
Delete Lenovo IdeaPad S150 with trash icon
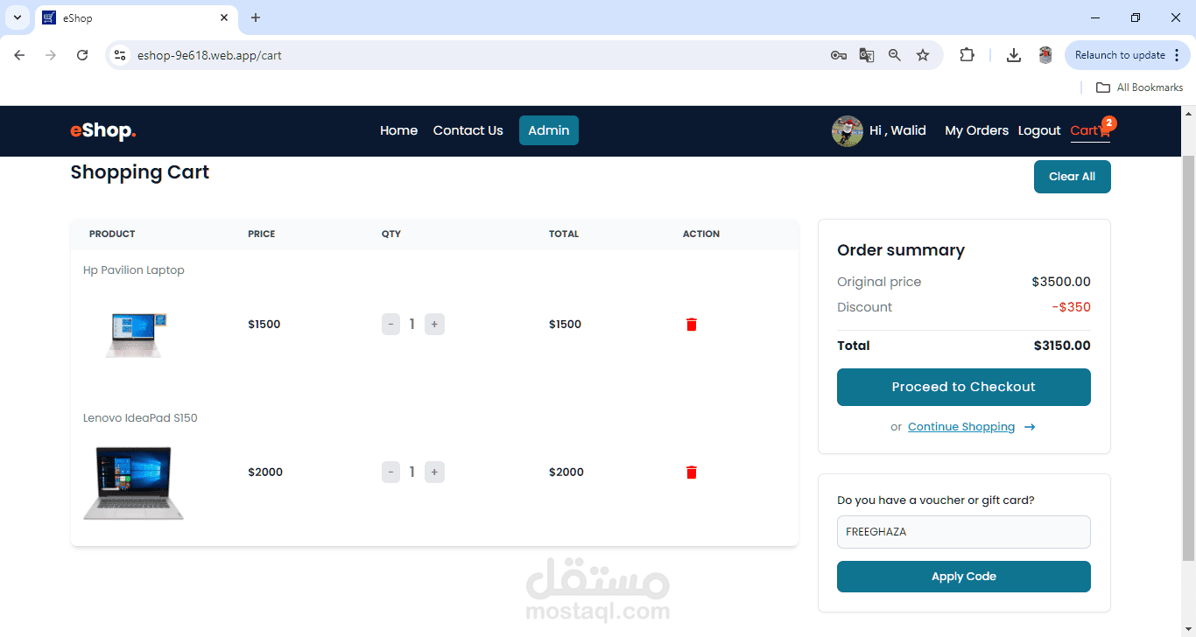tap(692, 472)
